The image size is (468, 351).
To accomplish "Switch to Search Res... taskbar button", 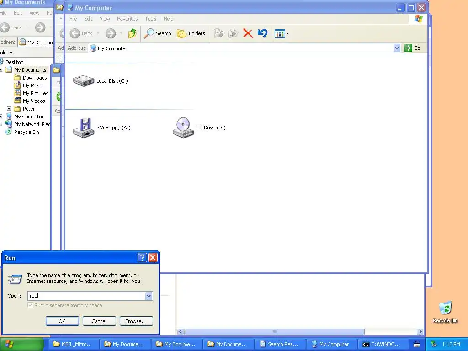I will [280, 344].
